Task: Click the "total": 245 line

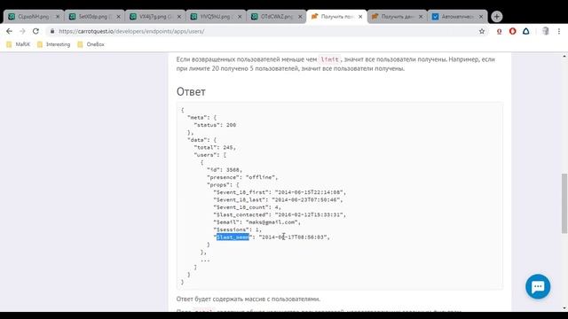Action: click(x=215, y=148)
